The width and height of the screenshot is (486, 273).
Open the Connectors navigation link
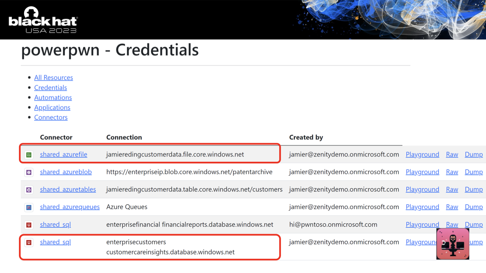(x=51, y=117)
